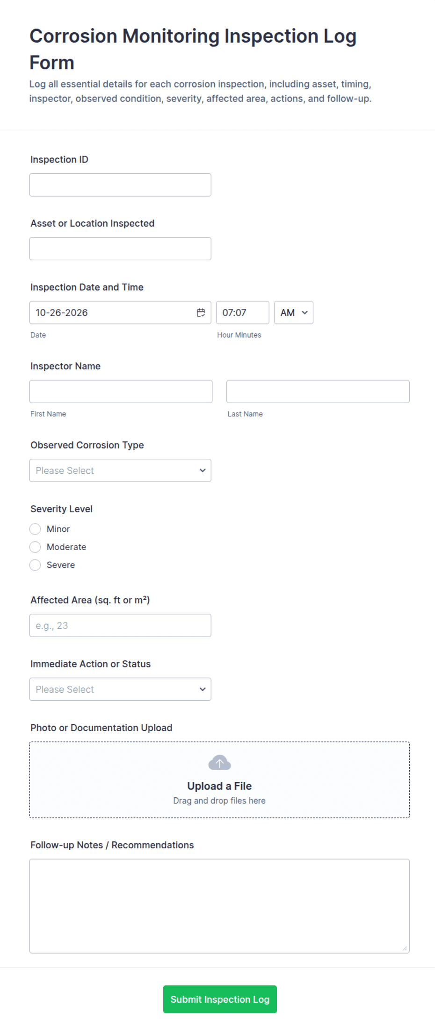Viewport: 435px width, 1036px height.
Task: Click the Follow-up Notes / Recommendations label
Action: [112, 845]
